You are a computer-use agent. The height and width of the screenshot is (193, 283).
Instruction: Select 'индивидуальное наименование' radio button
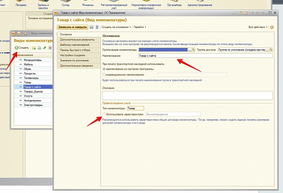pyautogui.click(x=104, y=75)
